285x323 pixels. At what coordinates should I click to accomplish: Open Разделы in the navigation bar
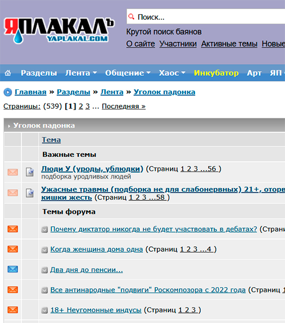click(39, 73)
